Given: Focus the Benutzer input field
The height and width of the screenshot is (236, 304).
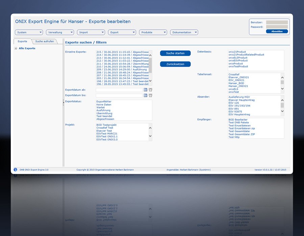Looking at the screenshot, I should click(277, 23).
